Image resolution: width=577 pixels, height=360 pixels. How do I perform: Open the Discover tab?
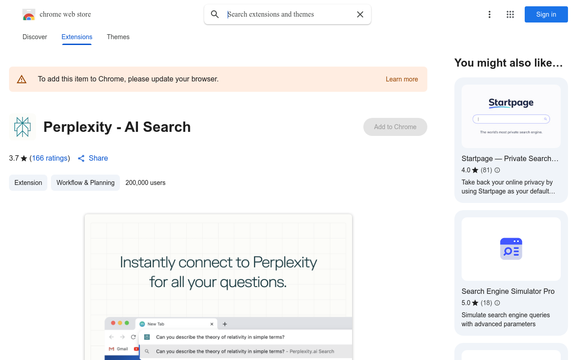coord(35,37)
